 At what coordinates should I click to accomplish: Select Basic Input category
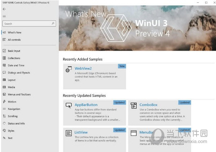pyautogui.click(x=29, y=51)
